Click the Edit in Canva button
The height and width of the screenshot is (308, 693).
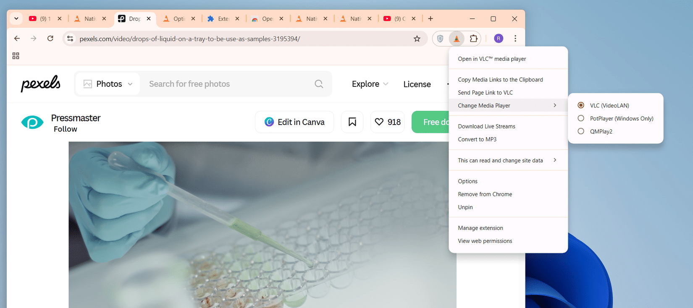pos(294,122)
